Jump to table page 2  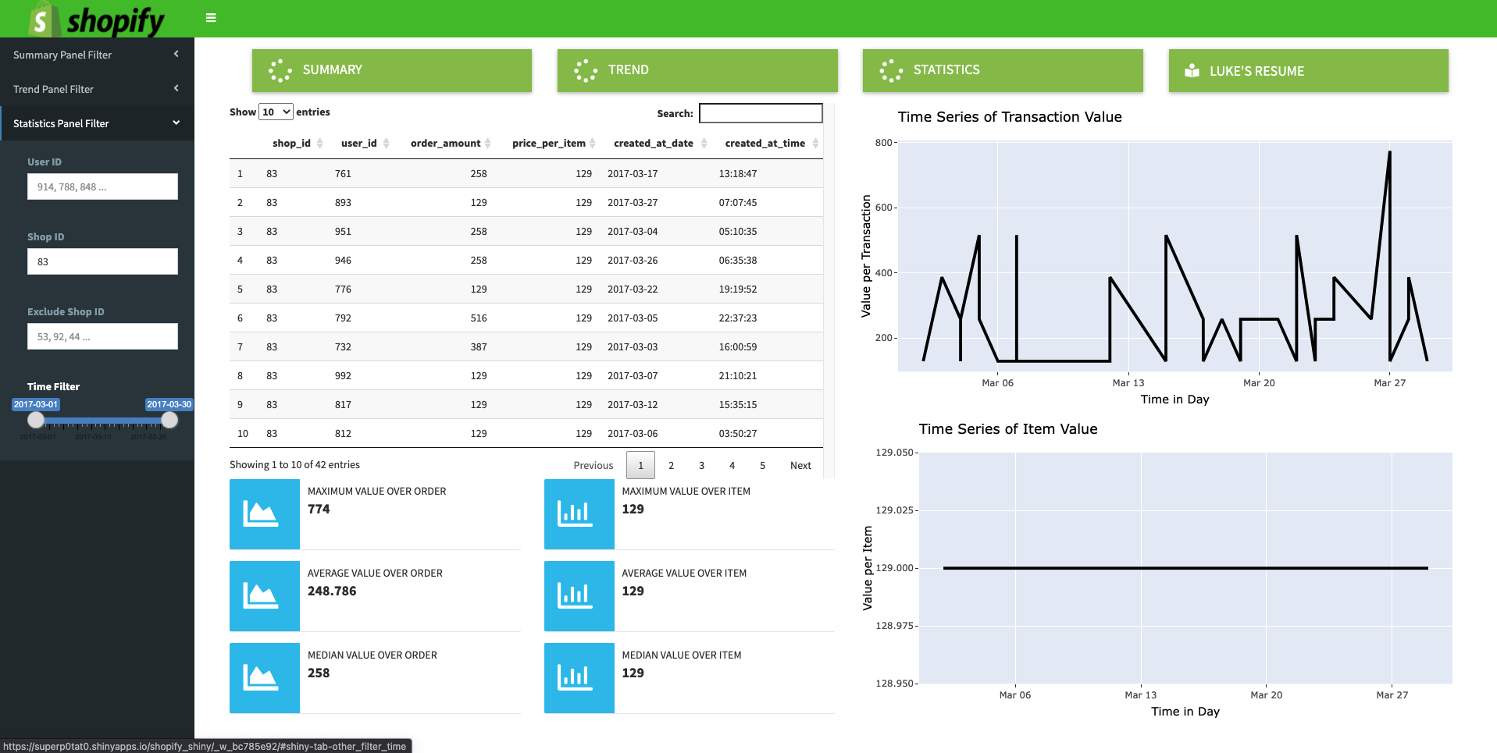[x=671, y=466]
